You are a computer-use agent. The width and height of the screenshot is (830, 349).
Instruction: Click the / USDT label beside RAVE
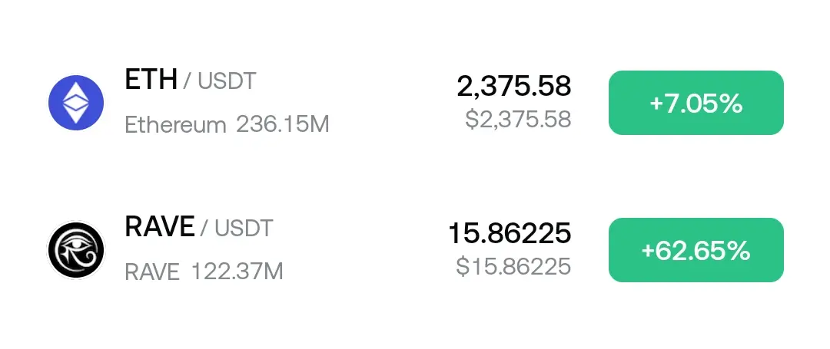237,229
